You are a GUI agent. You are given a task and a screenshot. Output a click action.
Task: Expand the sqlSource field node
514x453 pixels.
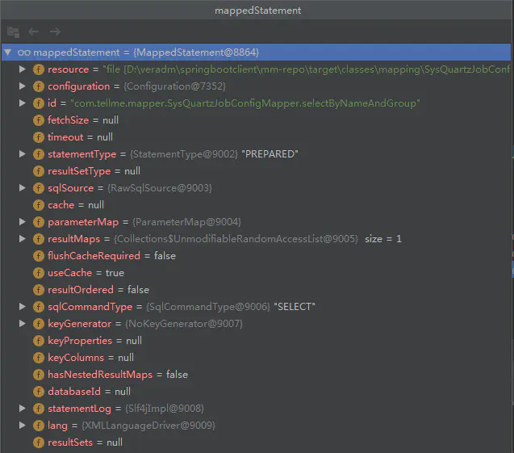pyautogui.click(x=23, y=188)
